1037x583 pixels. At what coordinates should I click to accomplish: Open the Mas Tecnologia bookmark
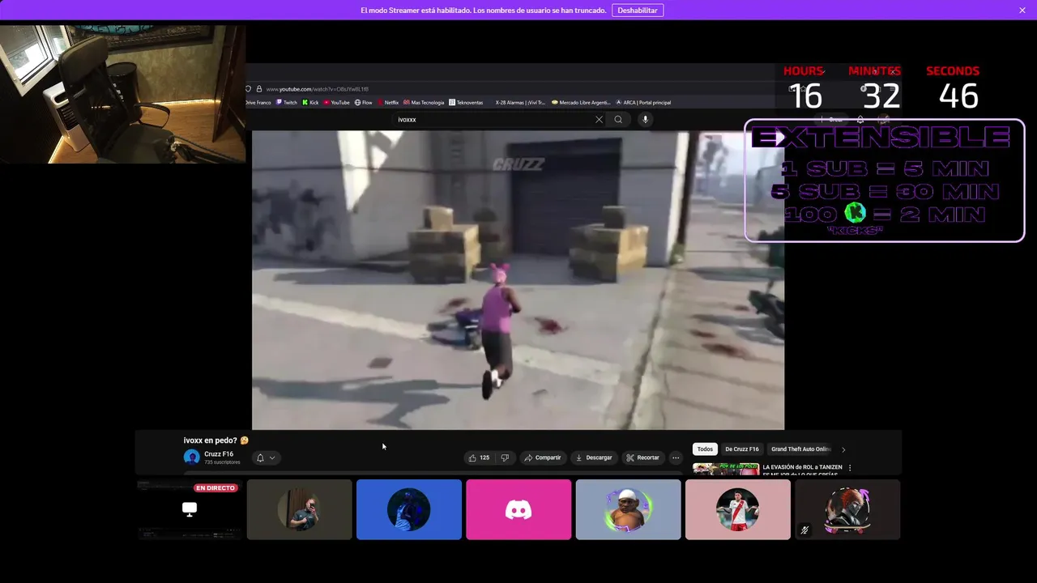coord(424,103)
